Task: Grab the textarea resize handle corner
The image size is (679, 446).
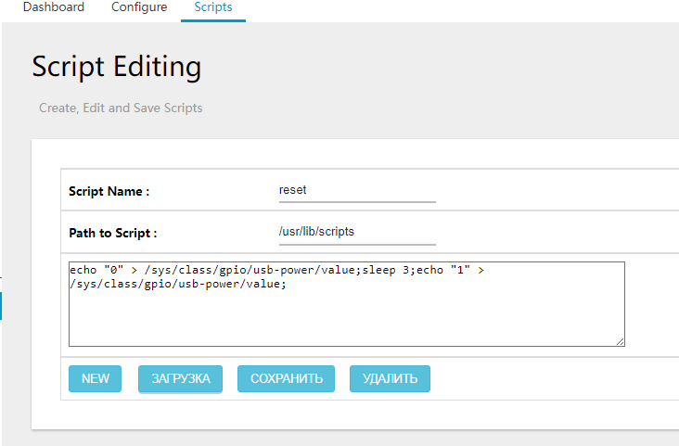Action: (621, 341)
